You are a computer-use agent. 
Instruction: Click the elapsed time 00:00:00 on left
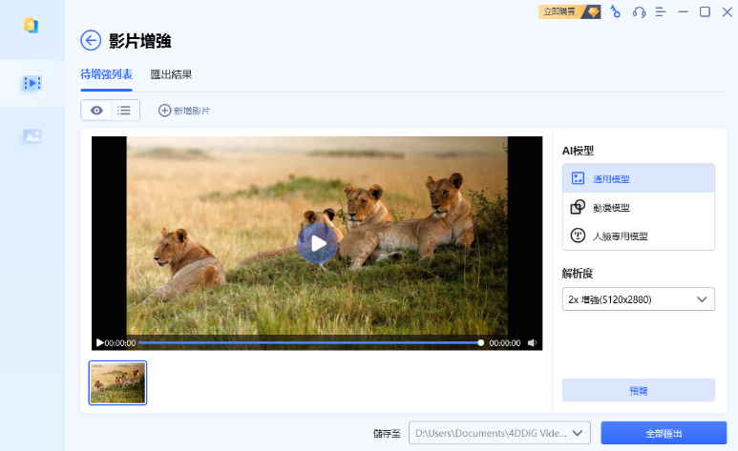pyautogui.click(x=120, y=343)
